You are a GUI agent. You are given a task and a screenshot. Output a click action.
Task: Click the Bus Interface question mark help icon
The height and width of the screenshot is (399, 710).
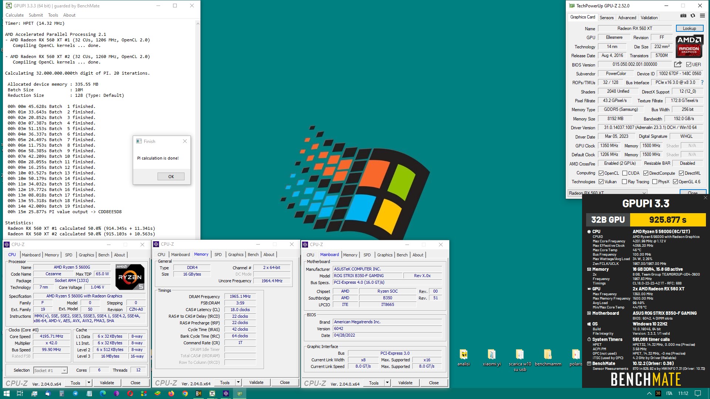[x=702, y=82]
